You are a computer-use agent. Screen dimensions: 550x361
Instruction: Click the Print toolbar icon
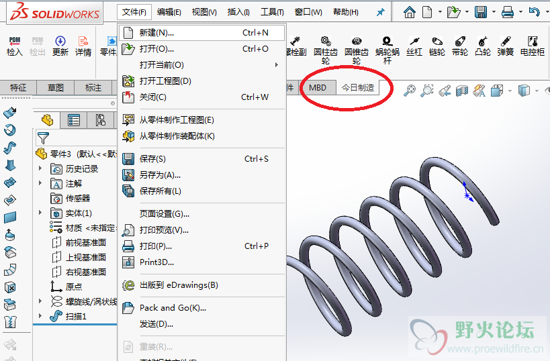click(507, 12)
